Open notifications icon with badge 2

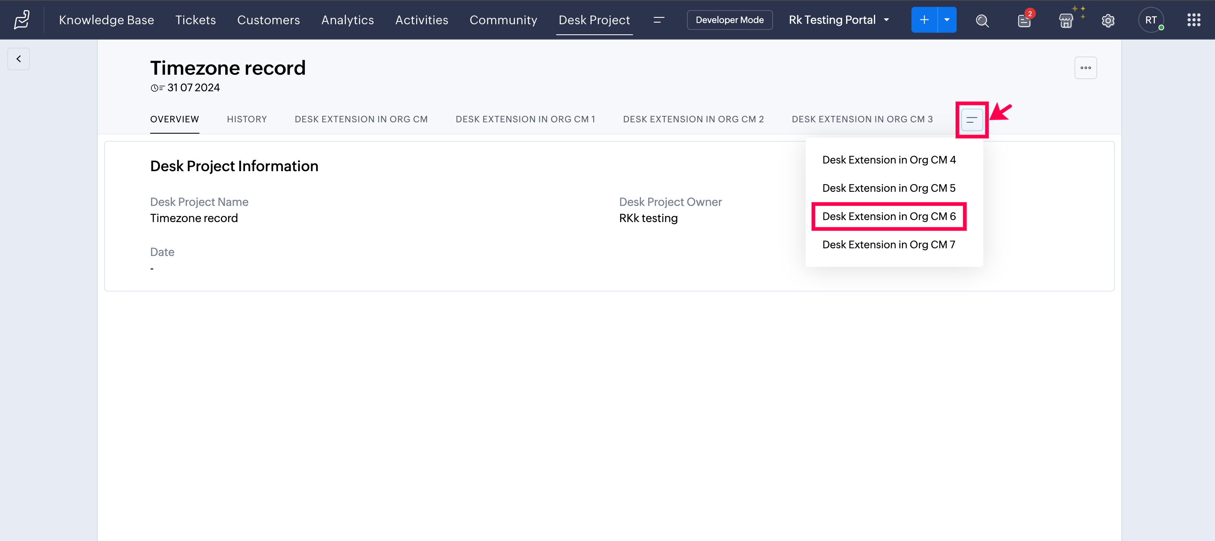(1024, 20)
